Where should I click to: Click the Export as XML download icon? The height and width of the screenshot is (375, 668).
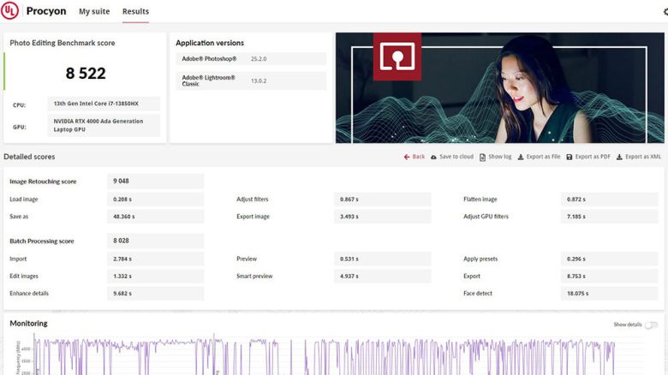pos(619,157)
